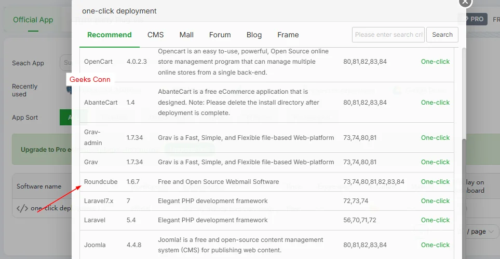Screen dimensions: 500x259
Task: Select the Official App tab
Action: [x=33, y=20]
